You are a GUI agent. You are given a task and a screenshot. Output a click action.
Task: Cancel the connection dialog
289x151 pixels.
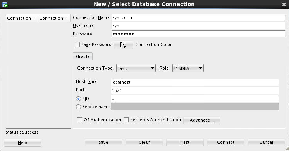pyautogui.click(x=266, y=143)
